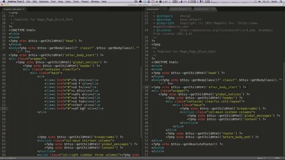Open the File menu
Viewport: 285px width, 160px height.
(28, 1)
